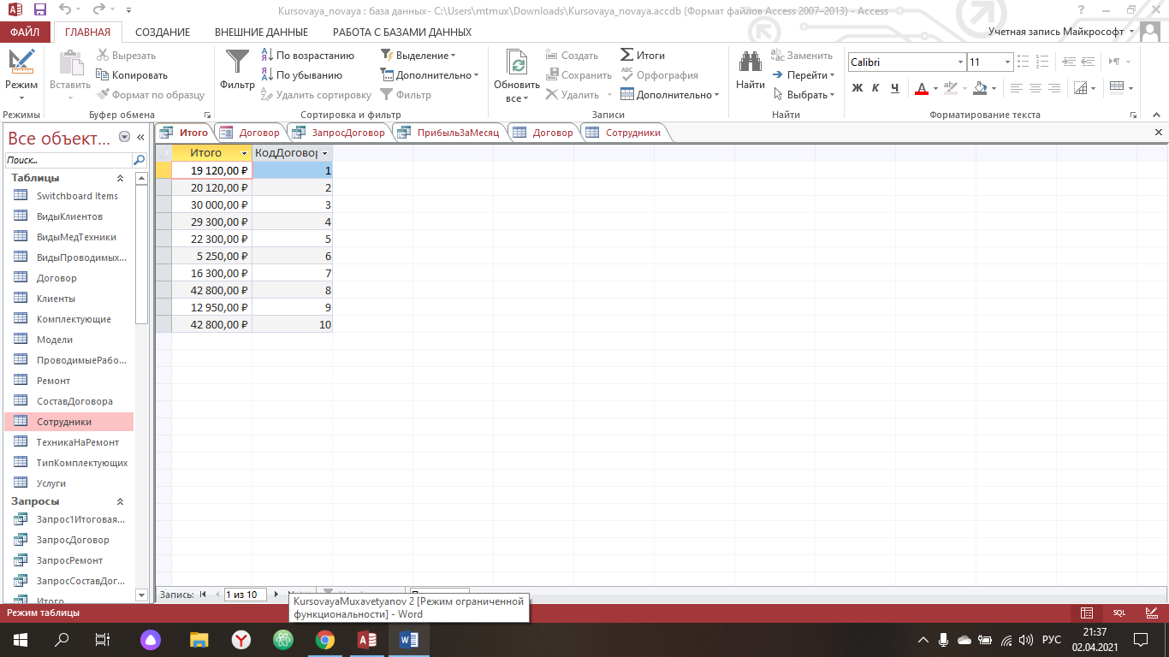This screenshot has width=1169, height=657.
Task: Go to the next record navigation button
Action: (x=276, y=595)
